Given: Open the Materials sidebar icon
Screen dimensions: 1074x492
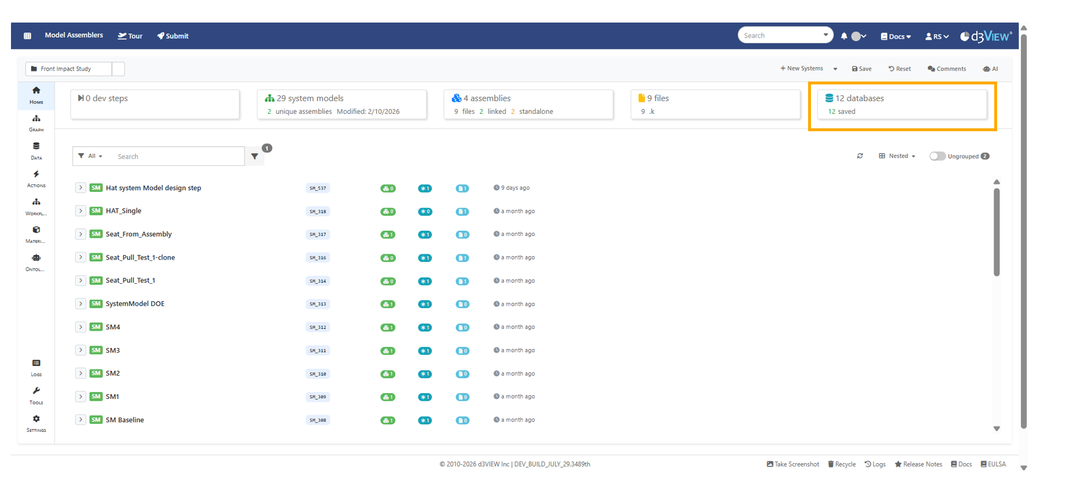Looking at the screenshot, I should pos(36,234).
